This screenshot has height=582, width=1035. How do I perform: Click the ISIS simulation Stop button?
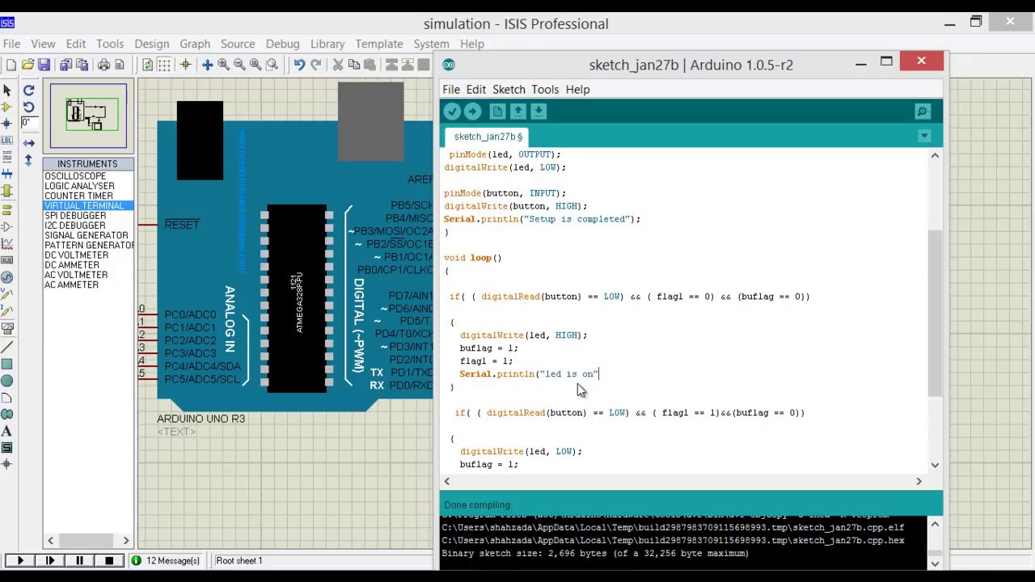[109, 561]
